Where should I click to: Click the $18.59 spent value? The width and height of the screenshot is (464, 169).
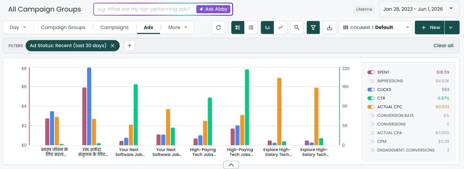click(x=443, y=72)
